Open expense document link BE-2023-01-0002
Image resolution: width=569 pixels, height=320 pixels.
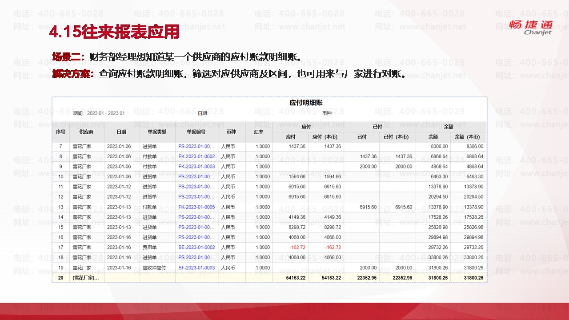point(196,248)
